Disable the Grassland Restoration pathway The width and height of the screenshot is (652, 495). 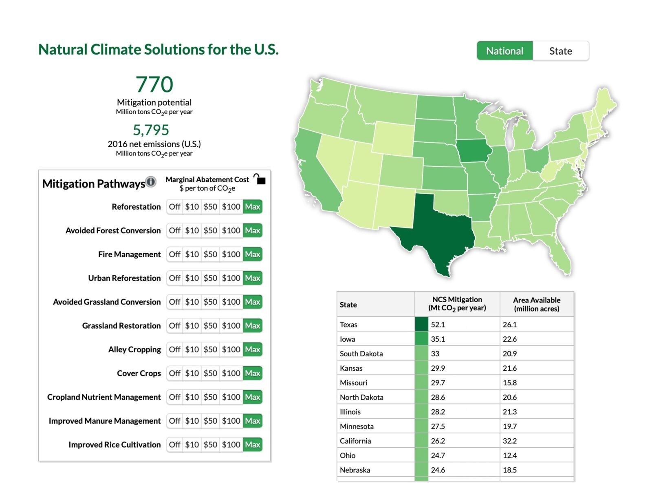click(174, 326)
